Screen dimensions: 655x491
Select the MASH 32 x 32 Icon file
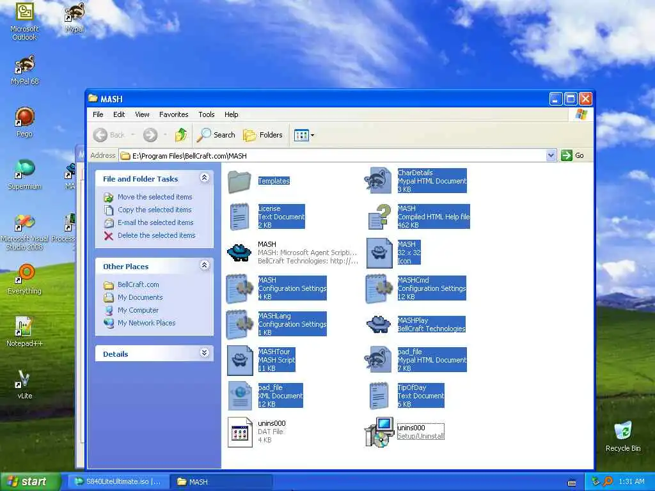[379, 253]
